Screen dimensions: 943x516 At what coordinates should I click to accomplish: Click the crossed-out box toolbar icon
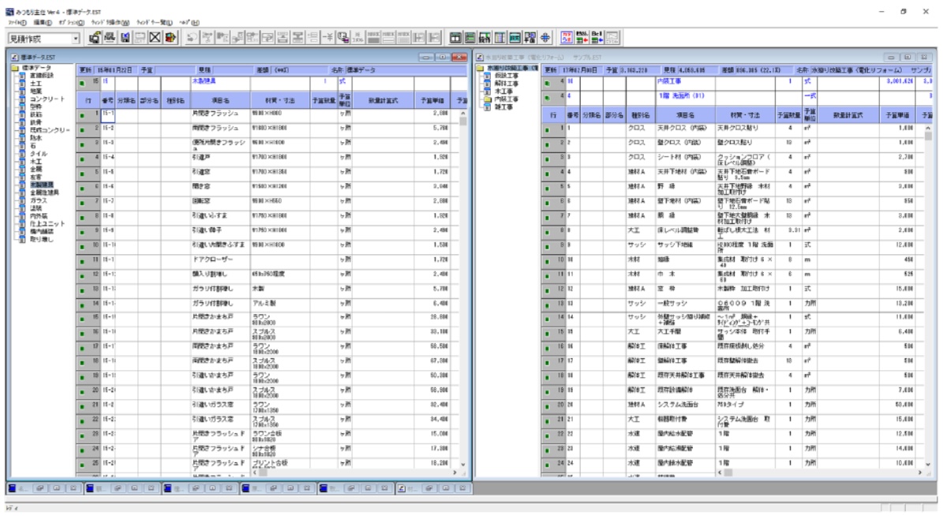click(x=155, y=38)
